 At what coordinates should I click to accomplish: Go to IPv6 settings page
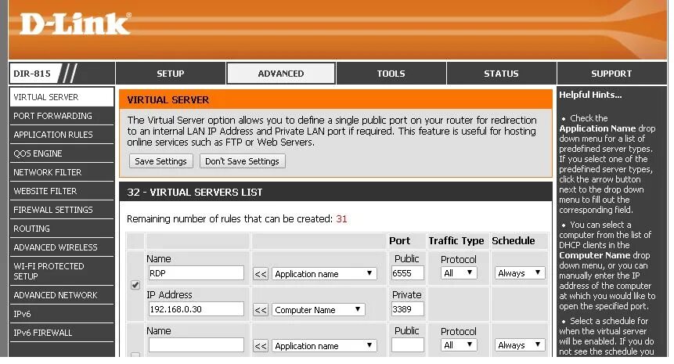point(62,314)
